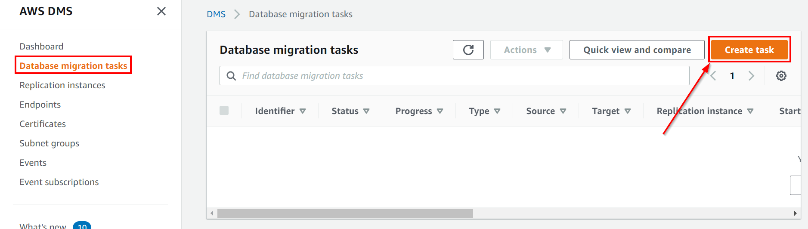Click the Replication instance column header text
Image resolution: width=808 pixels, height=229 pixels.
pos(700,111)
